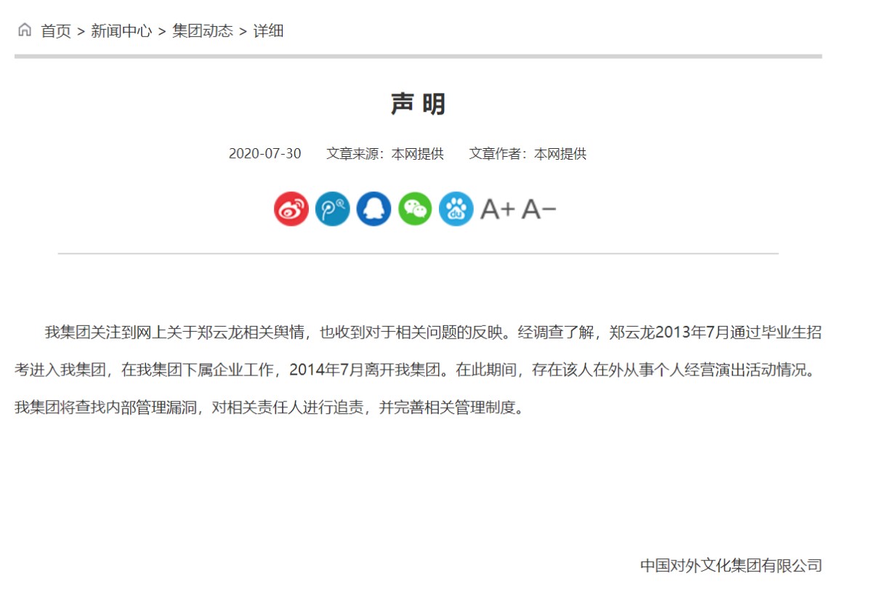
Task: Navigate to 集团动态 section
Action: (x=203, y=30)
